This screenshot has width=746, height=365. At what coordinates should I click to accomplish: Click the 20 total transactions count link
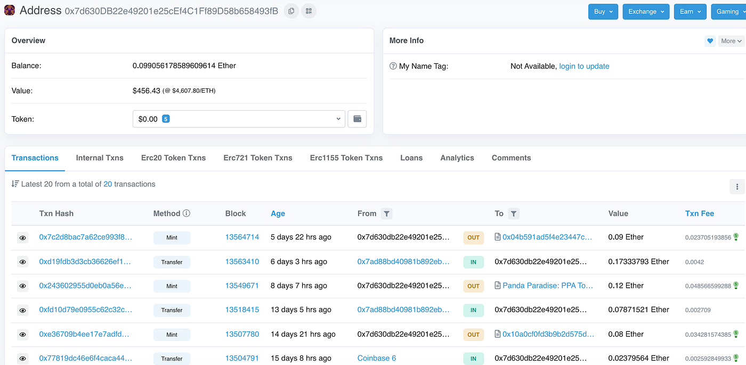pos(108,184)
